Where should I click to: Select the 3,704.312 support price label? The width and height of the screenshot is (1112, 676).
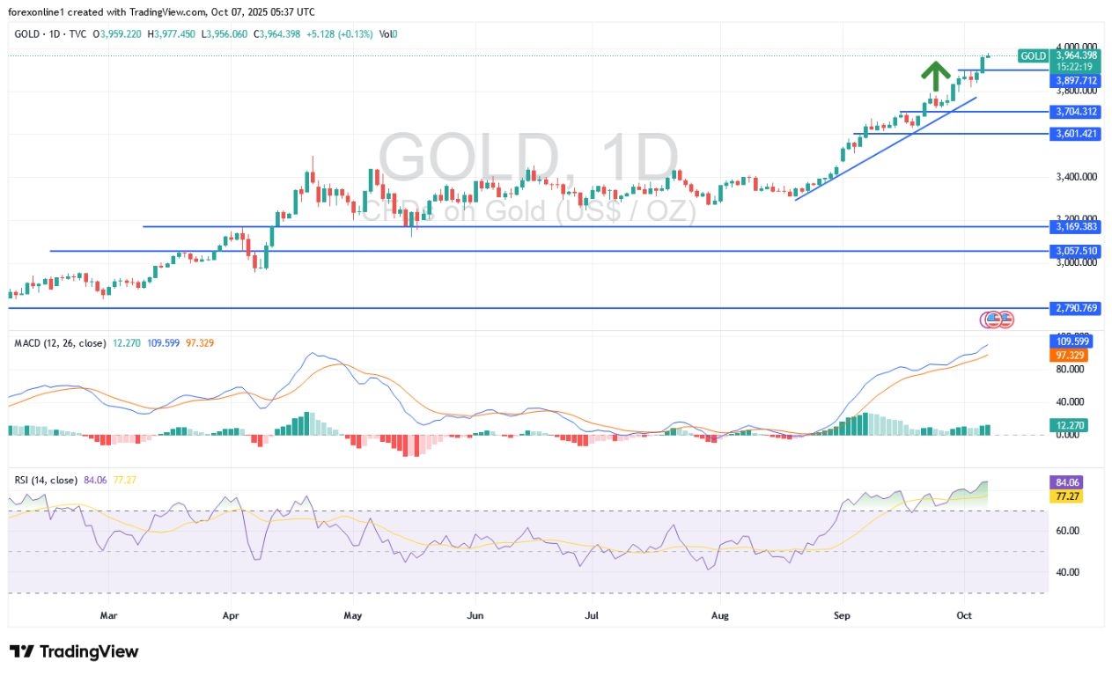tap(1075, 112)
